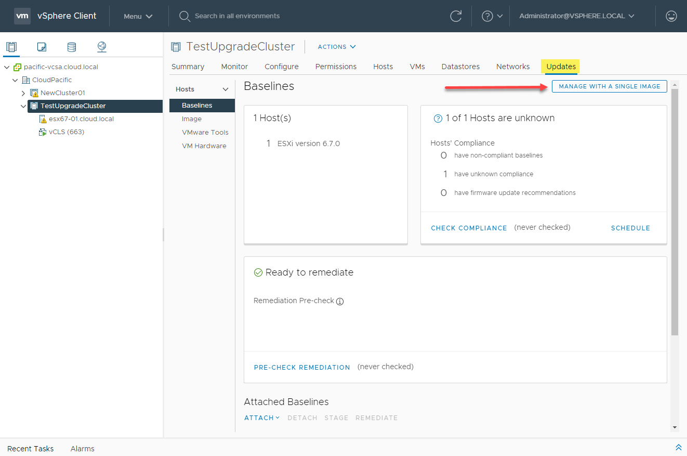Click CHECK COMPLIANCE link
The height and width of the screenshot is (456, 687).
[469, 228]
